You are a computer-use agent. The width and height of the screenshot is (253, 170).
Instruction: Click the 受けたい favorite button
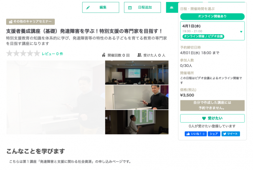pos(212,118)
